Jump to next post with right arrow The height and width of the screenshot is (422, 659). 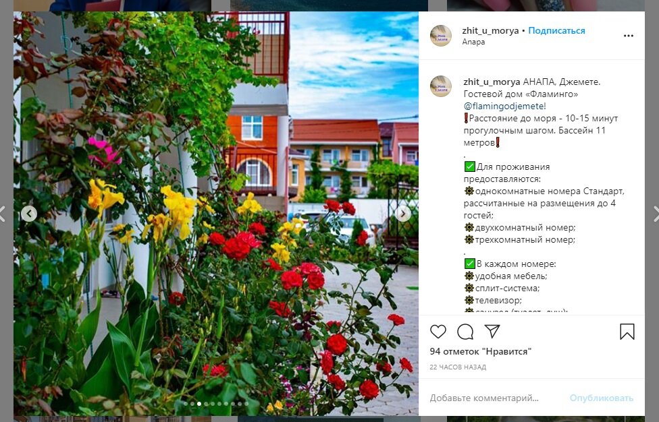tap(655, 214)
